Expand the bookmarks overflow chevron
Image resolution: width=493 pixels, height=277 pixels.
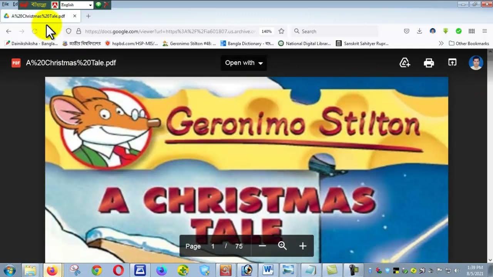pos(441,43)
